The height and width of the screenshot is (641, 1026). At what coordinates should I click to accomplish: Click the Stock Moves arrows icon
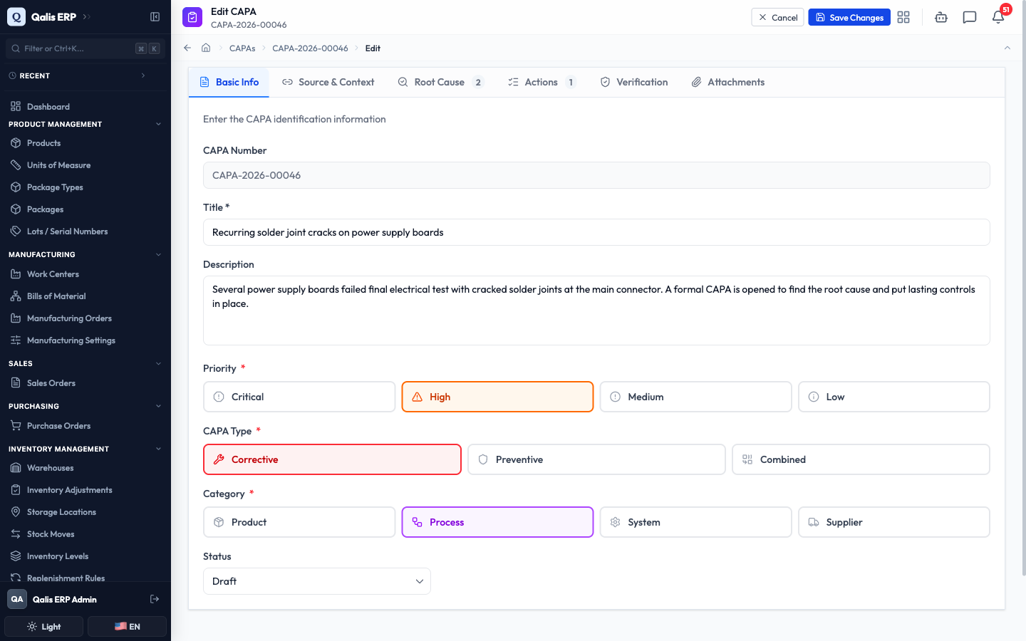pyautogui.click(x=16, y=533)
